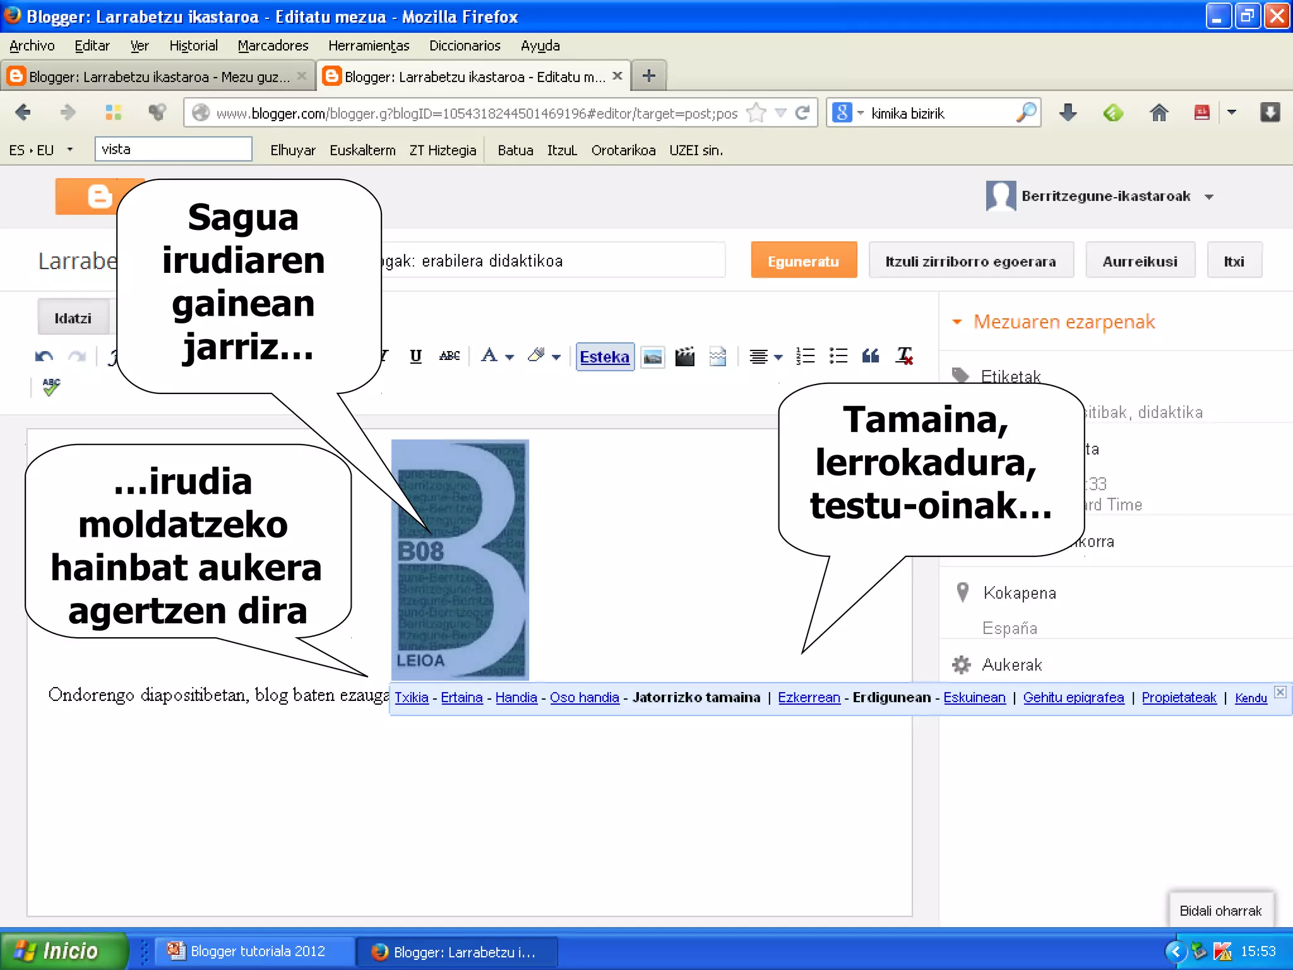This screenshot has width=1293, height=970.
Task: Insert a bulleted list
Action: 838,356
